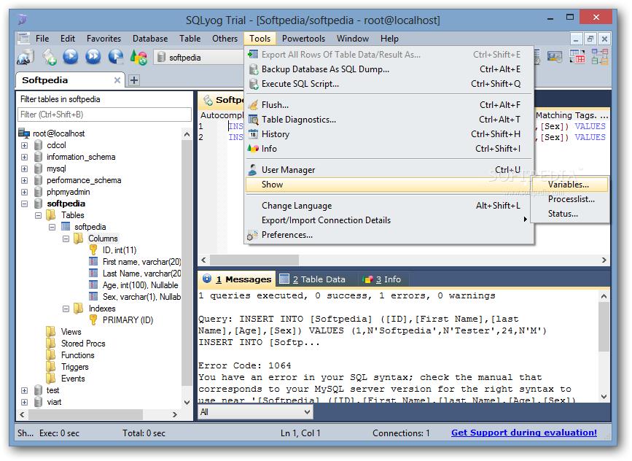This screenshot has height=461, width=632.
Task: Switch to the 3 Info tab
Action: tap(382, 279)
